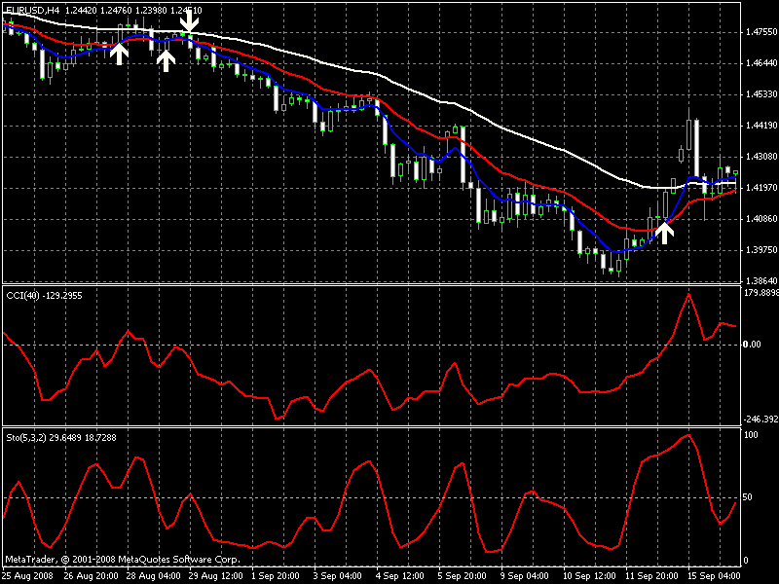Click the 1.38640 price scale label
This screenshot has width=779, height=584.
point(758,279)
